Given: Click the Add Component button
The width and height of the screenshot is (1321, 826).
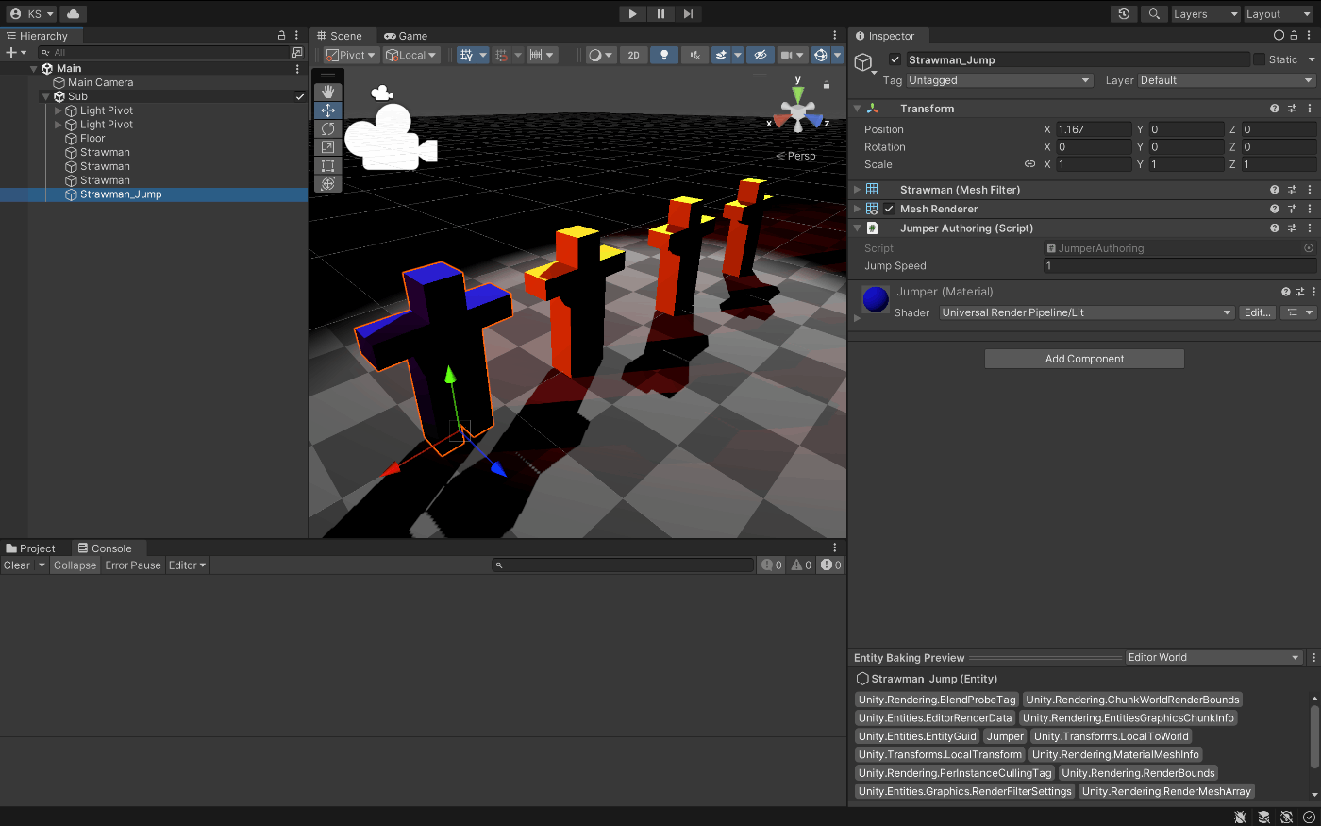Looking at the screenshot, I should pyautogui.click(x=1084, y=359).
